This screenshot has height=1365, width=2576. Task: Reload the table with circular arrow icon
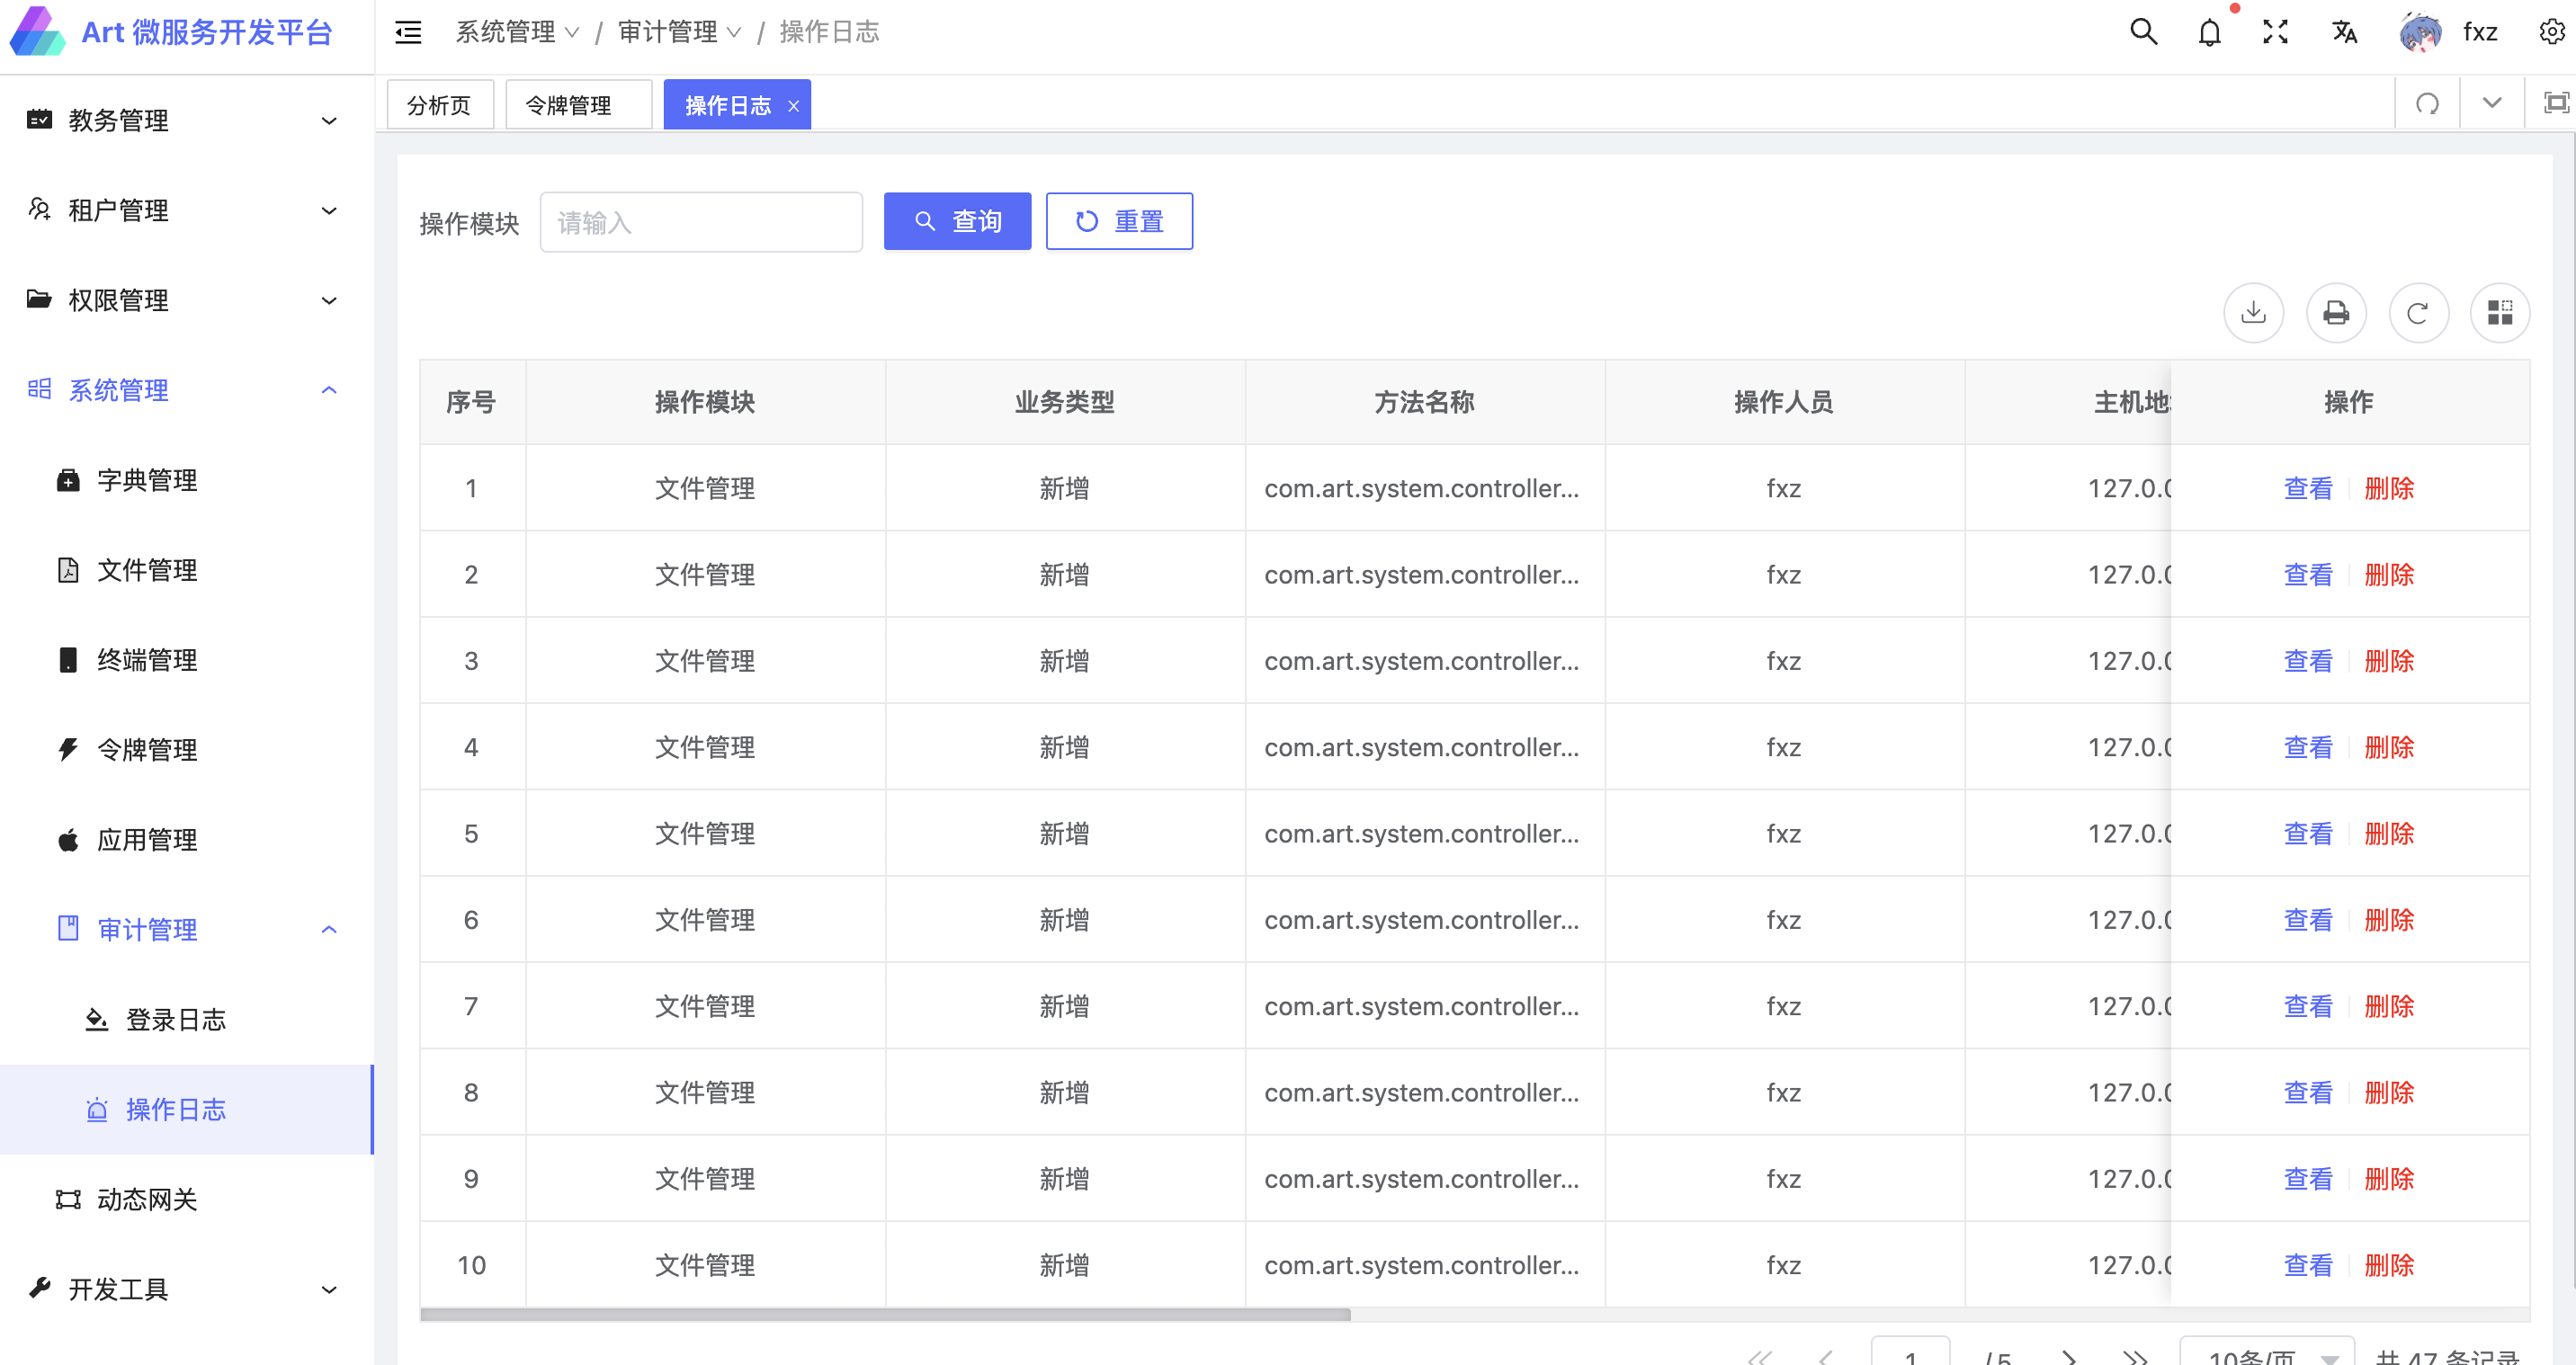[x=2418, y=313]
